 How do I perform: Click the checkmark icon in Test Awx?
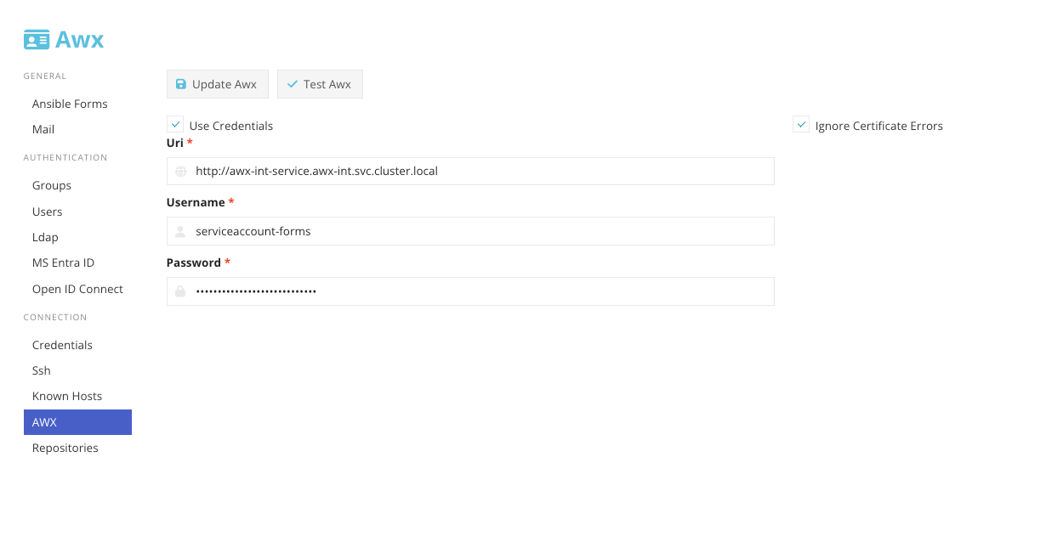[x=292, y=84]
